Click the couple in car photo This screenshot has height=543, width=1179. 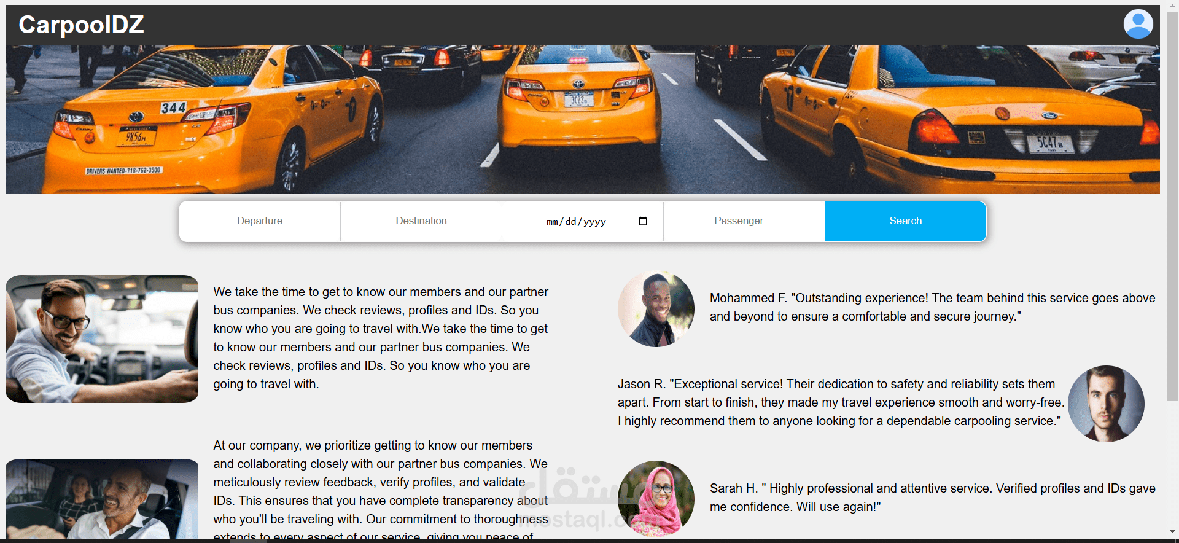[x=103, y=499]
